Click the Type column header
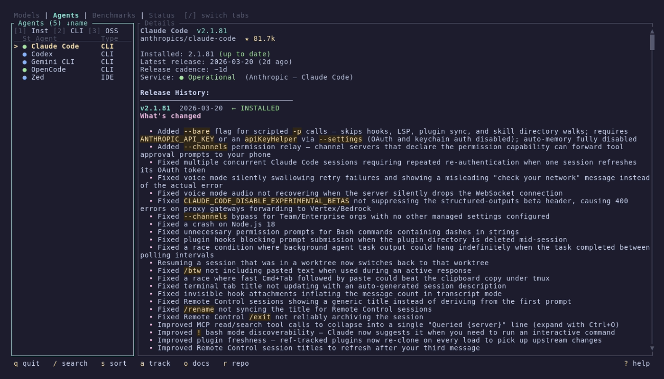 [110, 39]
